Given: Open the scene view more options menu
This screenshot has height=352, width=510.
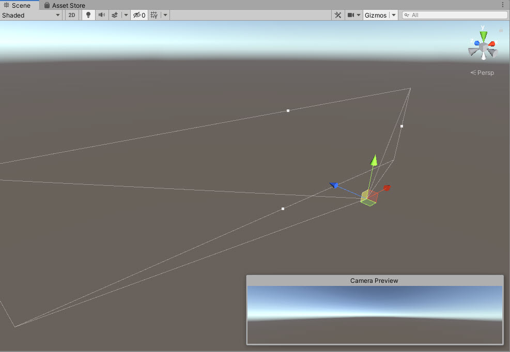Looking at the screenshot, I should [503, 5].
